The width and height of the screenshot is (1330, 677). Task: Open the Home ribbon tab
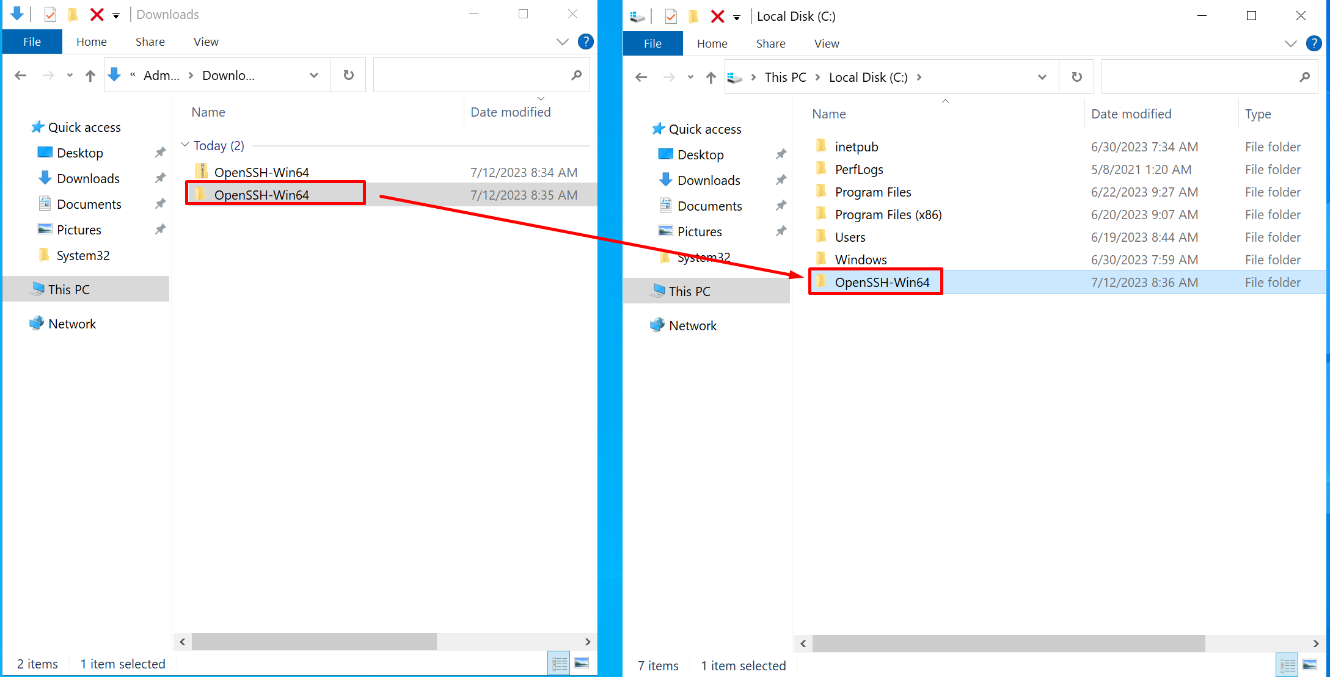91,41
